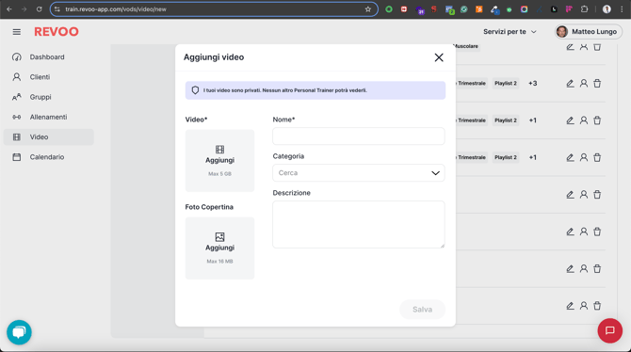This screenshot has height=352, width=631.
Task: Click the trash icon in the +3 row
Action: tap(597, 83)
